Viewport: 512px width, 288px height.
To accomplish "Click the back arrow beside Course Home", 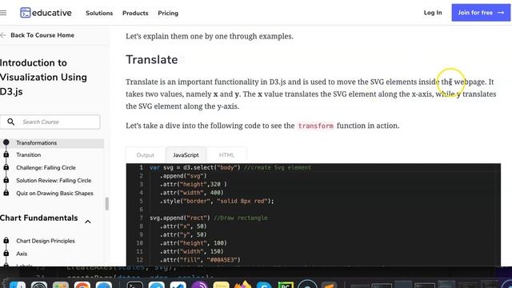I will pos(3,35).
